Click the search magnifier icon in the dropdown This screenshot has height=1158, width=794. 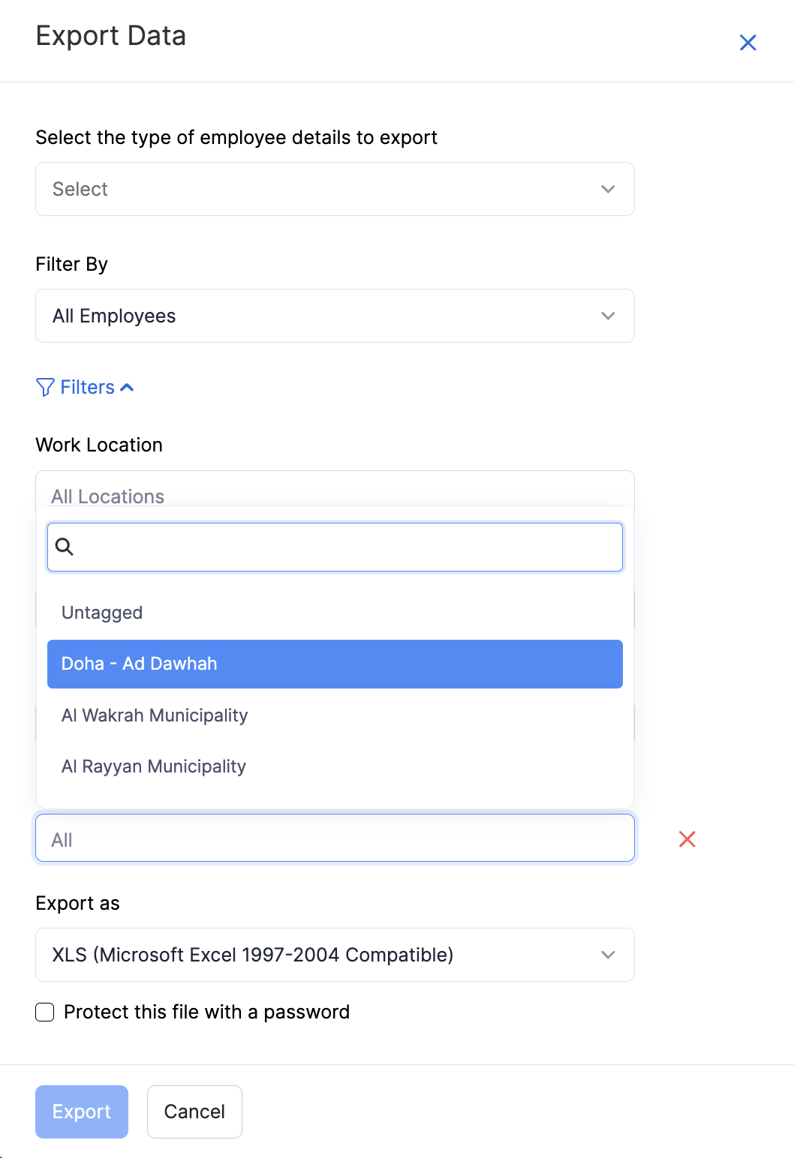(65, 547)
